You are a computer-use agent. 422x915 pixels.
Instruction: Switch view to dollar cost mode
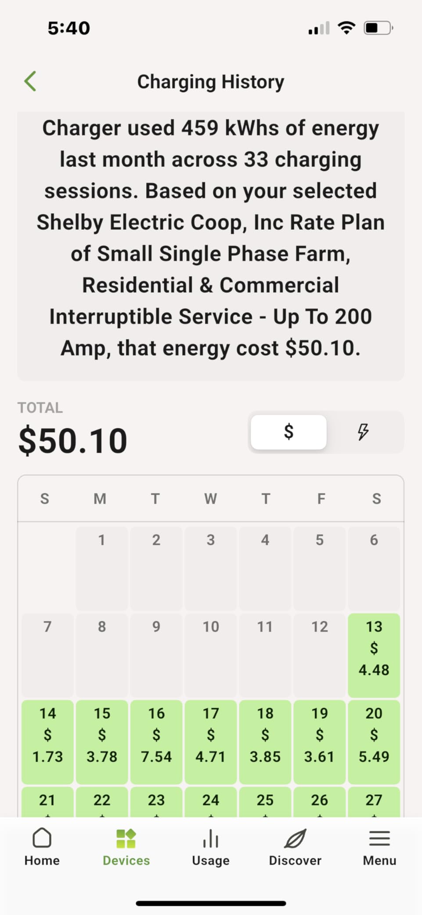pos(289,432)
